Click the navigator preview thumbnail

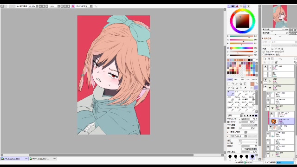click(x=280, y=16)
